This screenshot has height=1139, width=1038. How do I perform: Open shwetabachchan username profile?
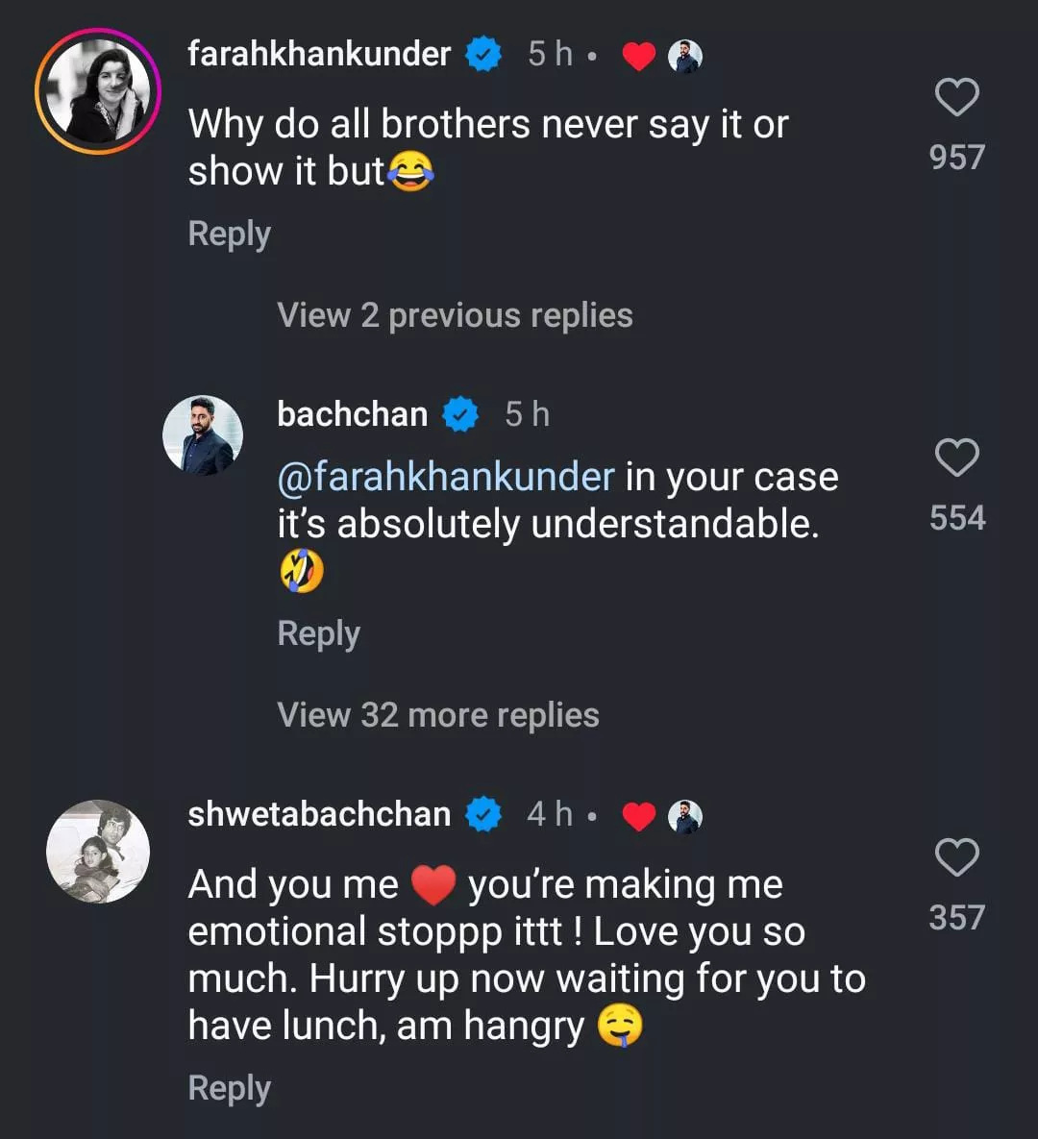coord(319,814)
